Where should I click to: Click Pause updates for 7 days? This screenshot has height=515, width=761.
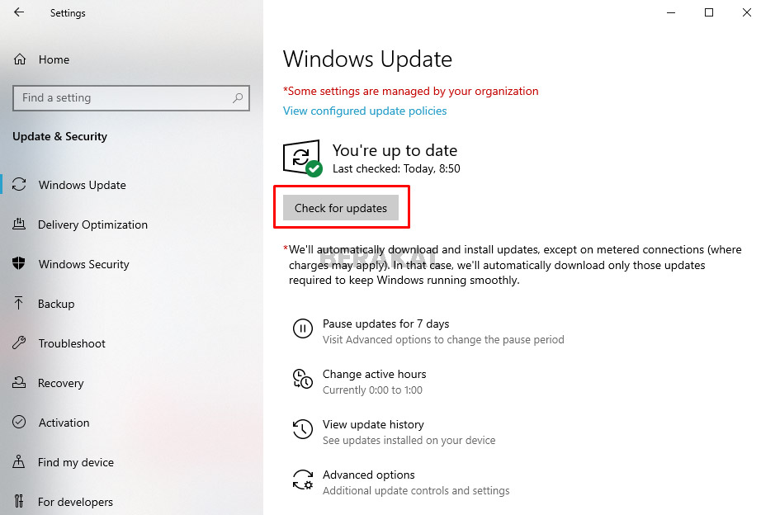(x=385, y=324)
